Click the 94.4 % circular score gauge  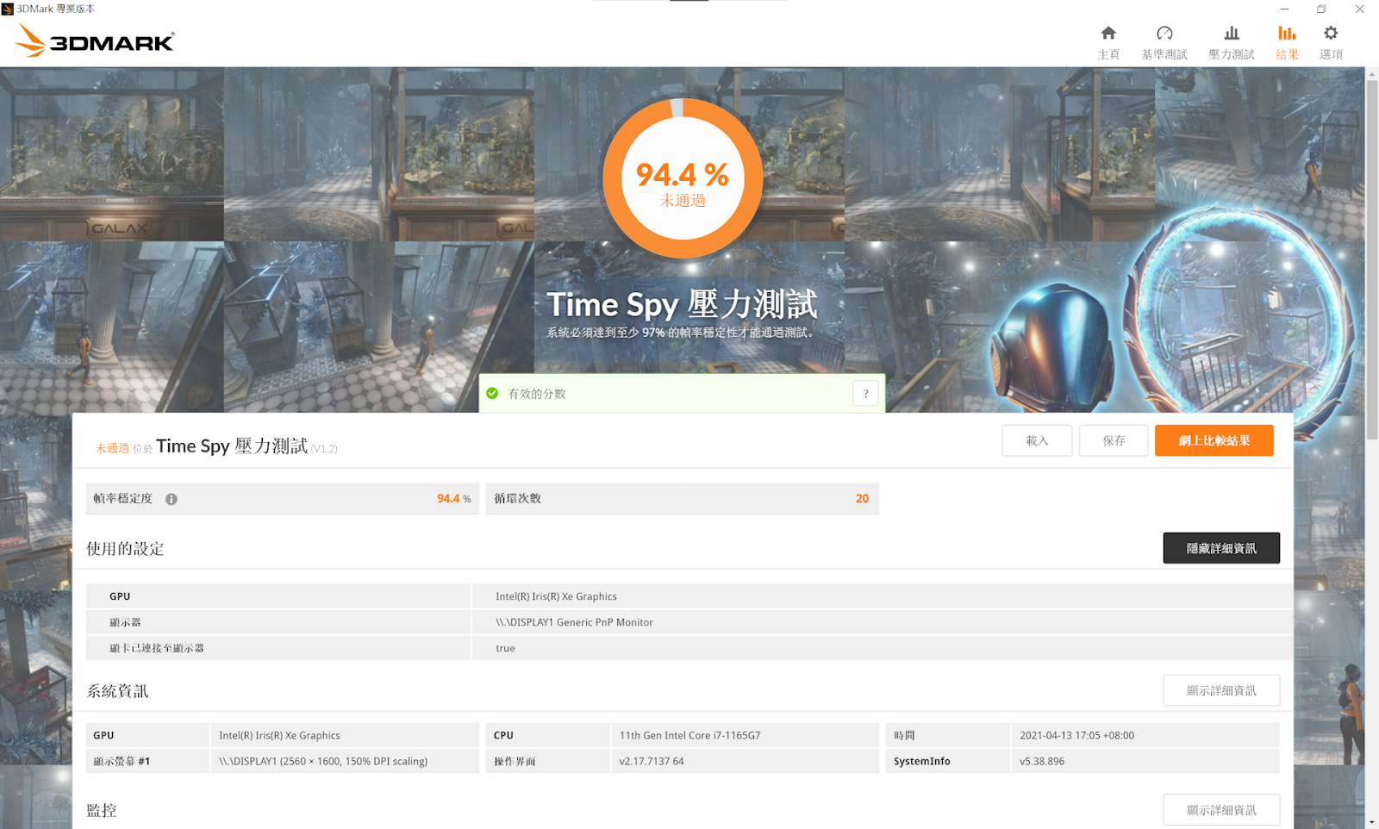(x=683, y=178)
